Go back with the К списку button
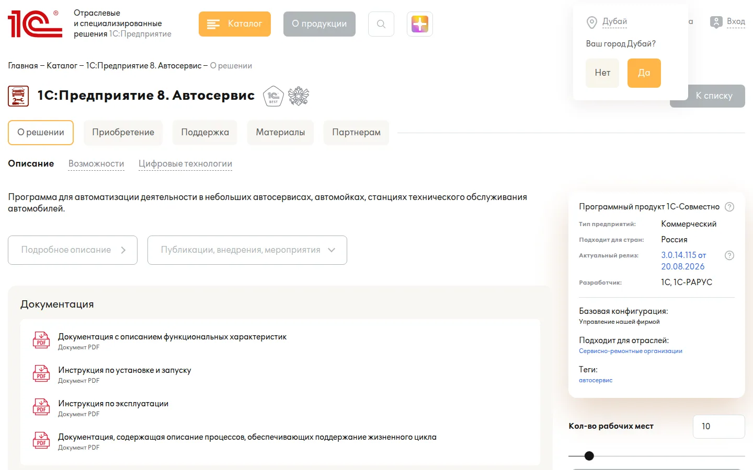The image size is (753, 470). pos(714,96)
